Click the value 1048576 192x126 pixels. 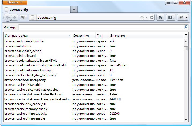(x=116, y=80)
